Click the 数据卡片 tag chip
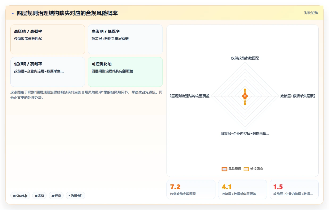This screenshot has width=329, height=210. point(76,196)
